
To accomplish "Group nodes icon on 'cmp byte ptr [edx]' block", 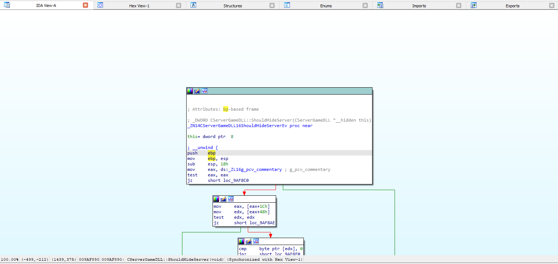I will (x=256, y=241).
